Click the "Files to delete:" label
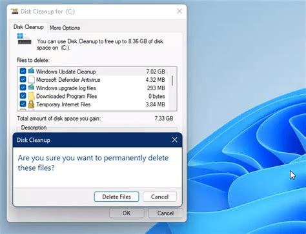The height and width of the screenshot is (234, 306). click(x=33, y=60)
